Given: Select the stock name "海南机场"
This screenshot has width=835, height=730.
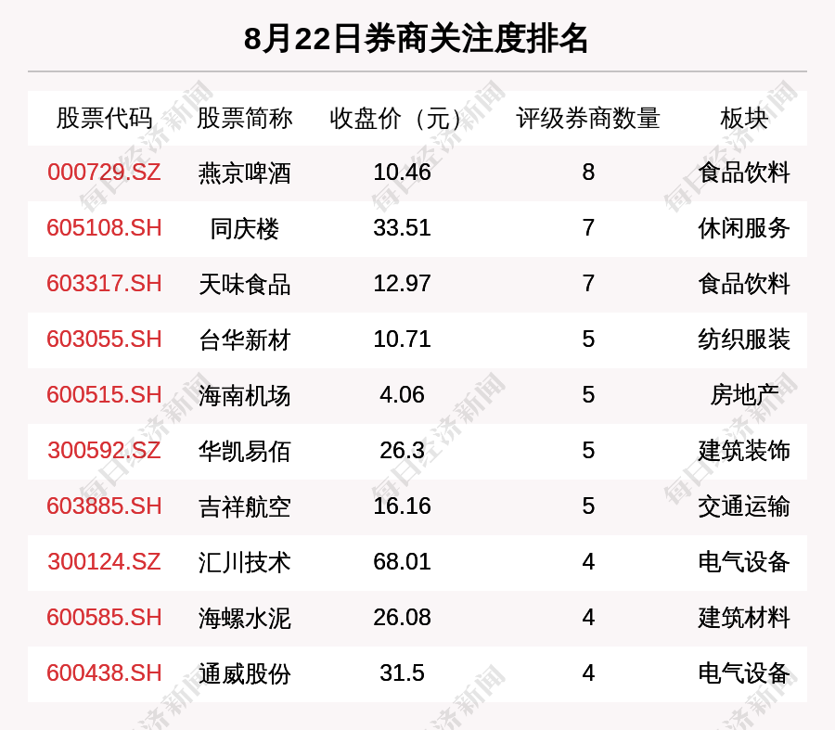Looking at the screenshot, I should point(244,396).
